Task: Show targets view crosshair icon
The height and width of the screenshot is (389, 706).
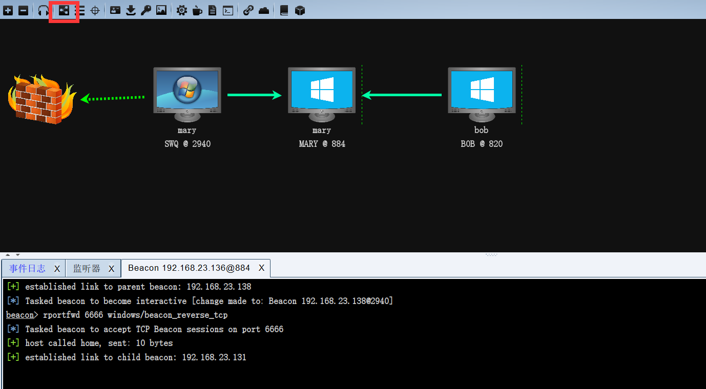Action: click(95, 10)
